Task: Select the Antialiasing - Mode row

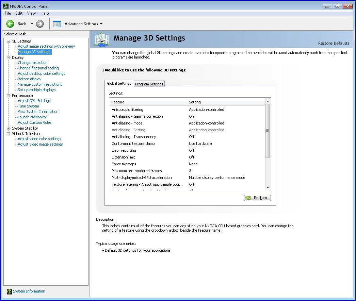Action: pyautogui.click(x=187, y=123)
